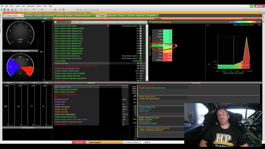This screenshot has height=149, width=265.
Task: Click Throttle Position legend in time graph
Action: 147,107
